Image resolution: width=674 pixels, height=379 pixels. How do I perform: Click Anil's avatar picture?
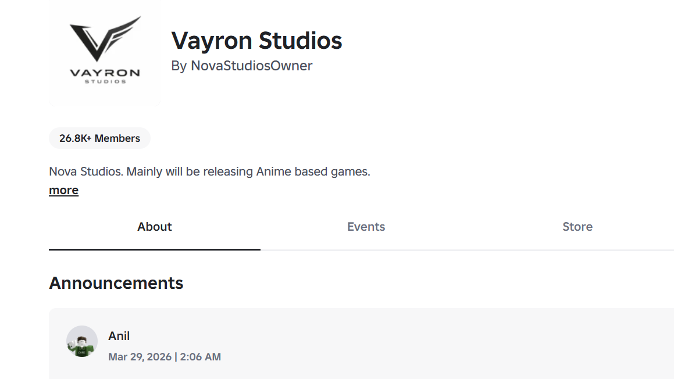click(x=81, y=341)
